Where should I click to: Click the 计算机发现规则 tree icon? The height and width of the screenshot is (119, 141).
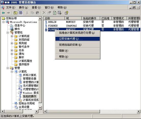pos(20,100)
